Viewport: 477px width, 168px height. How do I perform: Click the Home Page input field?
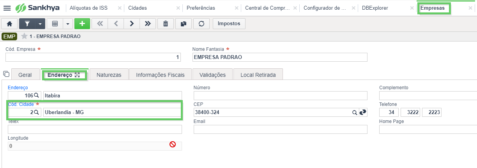click(428, 129)
